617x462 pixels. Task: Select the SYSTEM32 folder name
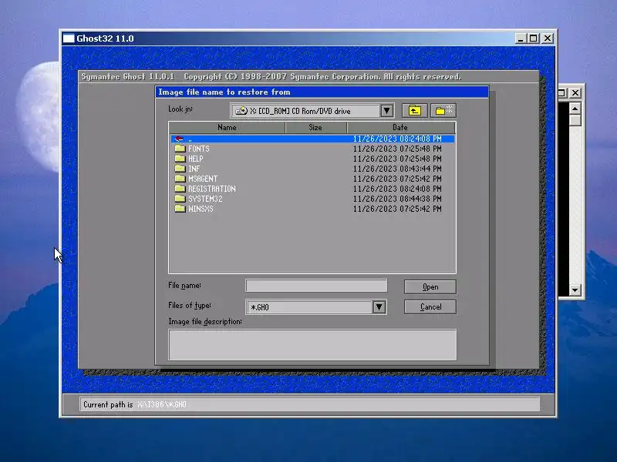[x=205, y=199]
